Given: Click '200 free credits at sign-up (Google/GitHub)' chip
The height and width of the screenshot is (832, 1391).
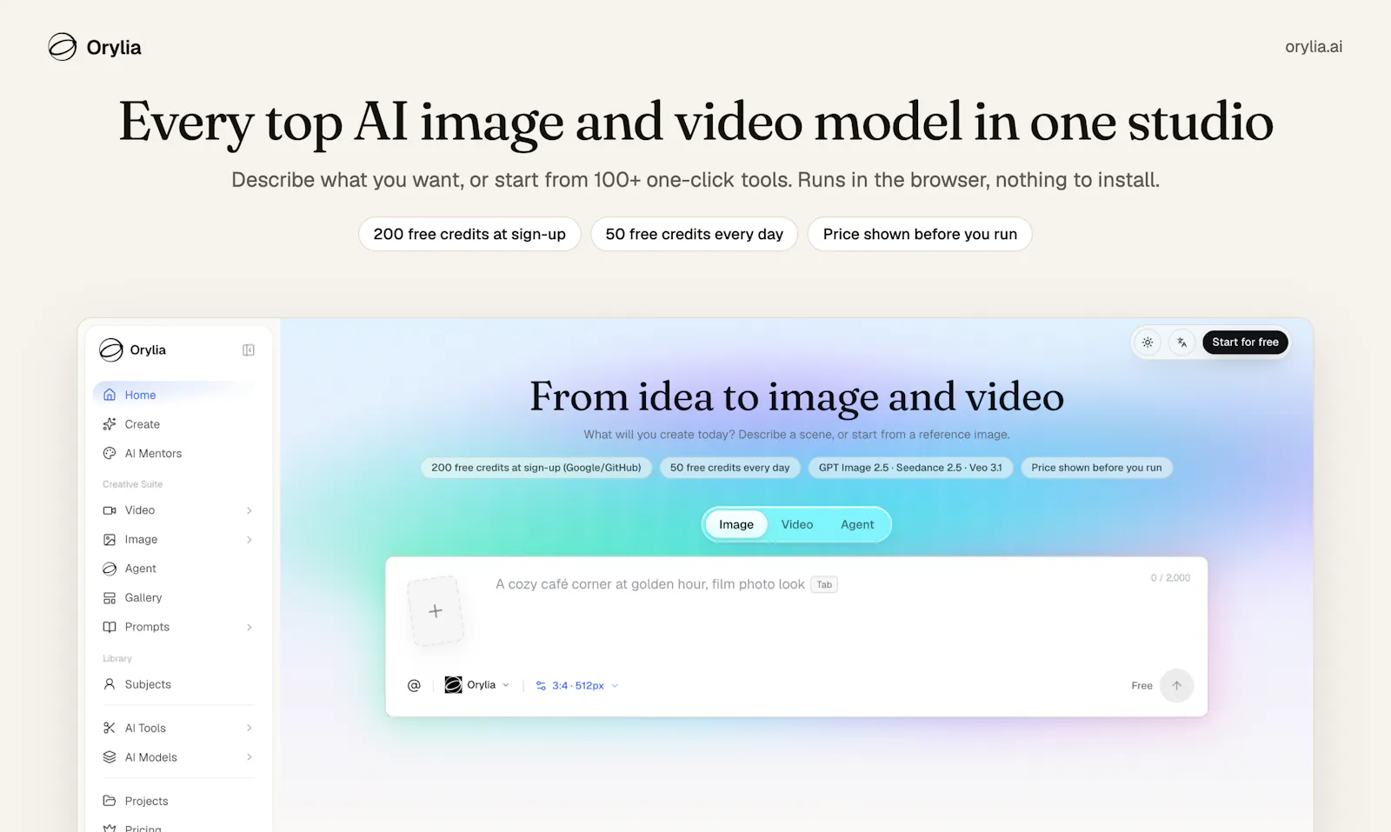Looking at the screenshot, I should point(536,468).
